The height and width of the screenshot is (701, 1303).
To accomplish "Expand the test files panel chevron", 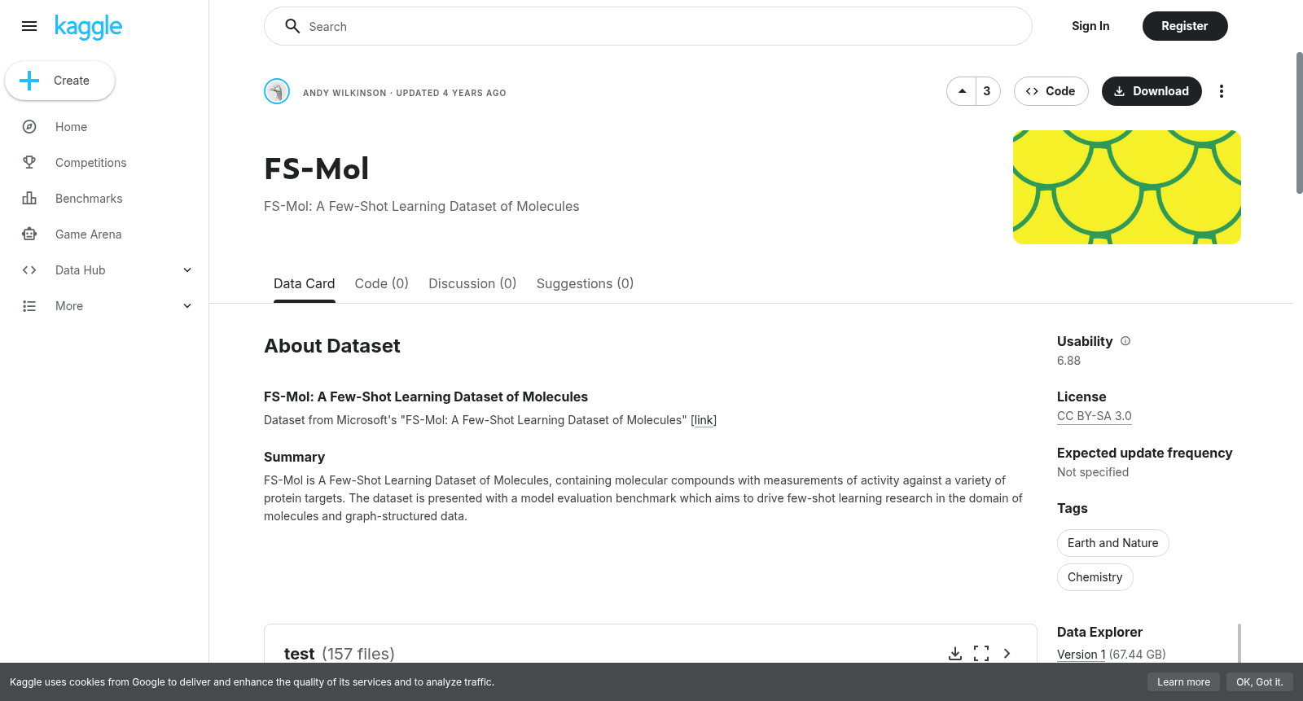I will (1007, 654).
